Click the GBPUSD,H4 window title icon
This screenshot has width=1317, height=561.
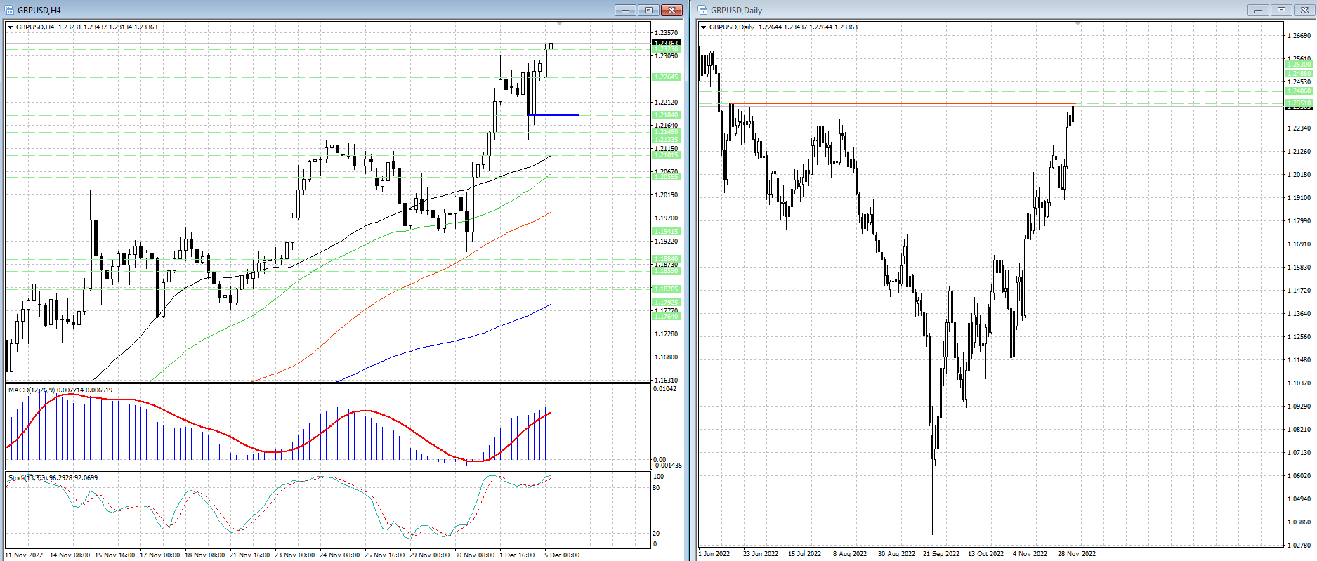click(x=9, y=10)
